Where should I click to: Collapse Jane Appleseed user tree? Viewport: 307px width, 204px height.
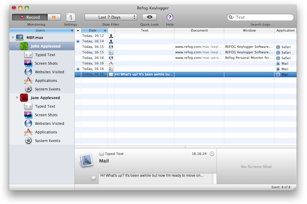click(x=17, y=98)
